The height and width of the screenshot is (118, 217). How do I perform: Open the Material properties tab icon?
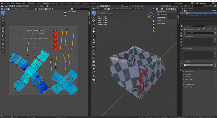181,67
